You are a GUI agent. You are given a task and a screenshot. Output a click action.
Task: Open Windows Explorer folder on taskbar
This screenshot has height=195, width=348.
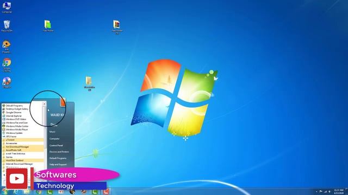[x=27, y=191]
